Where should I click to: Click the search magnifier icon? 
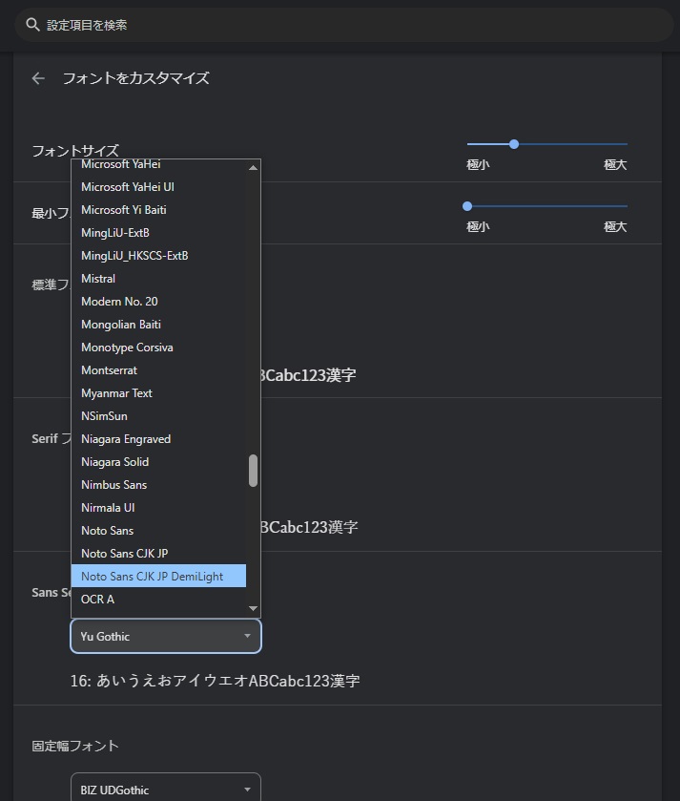(32, 25)
